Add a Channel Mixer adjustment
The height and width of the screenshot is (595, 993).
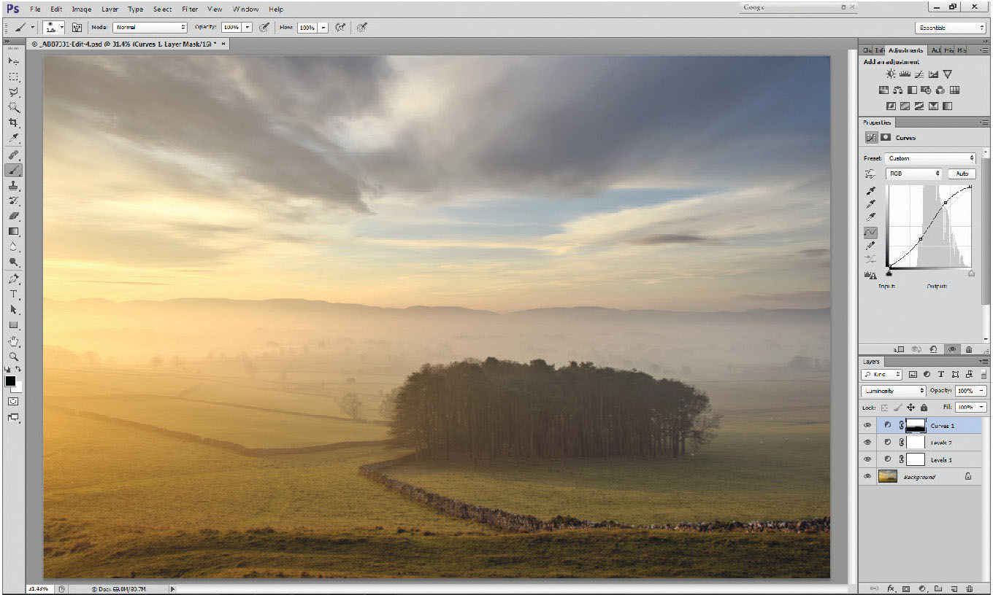tap(940, 90)
